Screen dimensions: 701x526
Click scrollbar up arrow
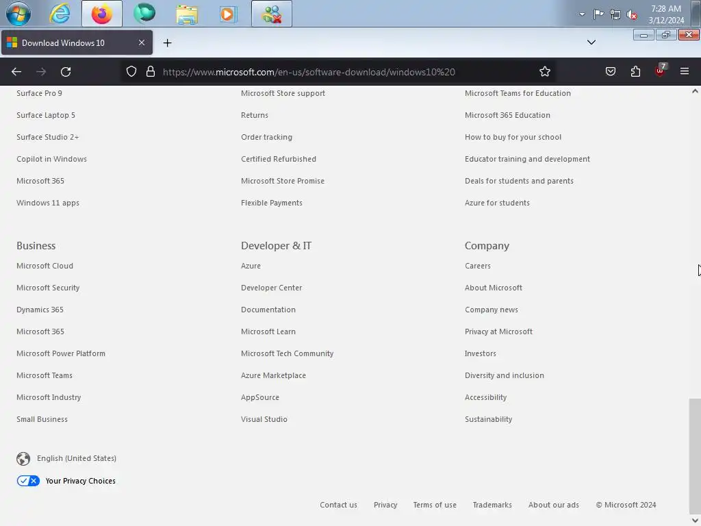click(695, 91)
